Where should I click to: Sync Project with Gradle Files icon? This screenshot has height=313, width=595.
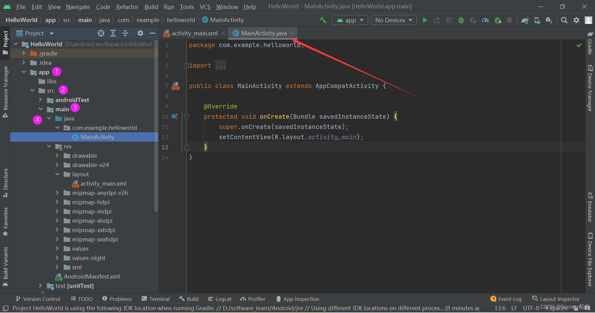coord(525,20)
